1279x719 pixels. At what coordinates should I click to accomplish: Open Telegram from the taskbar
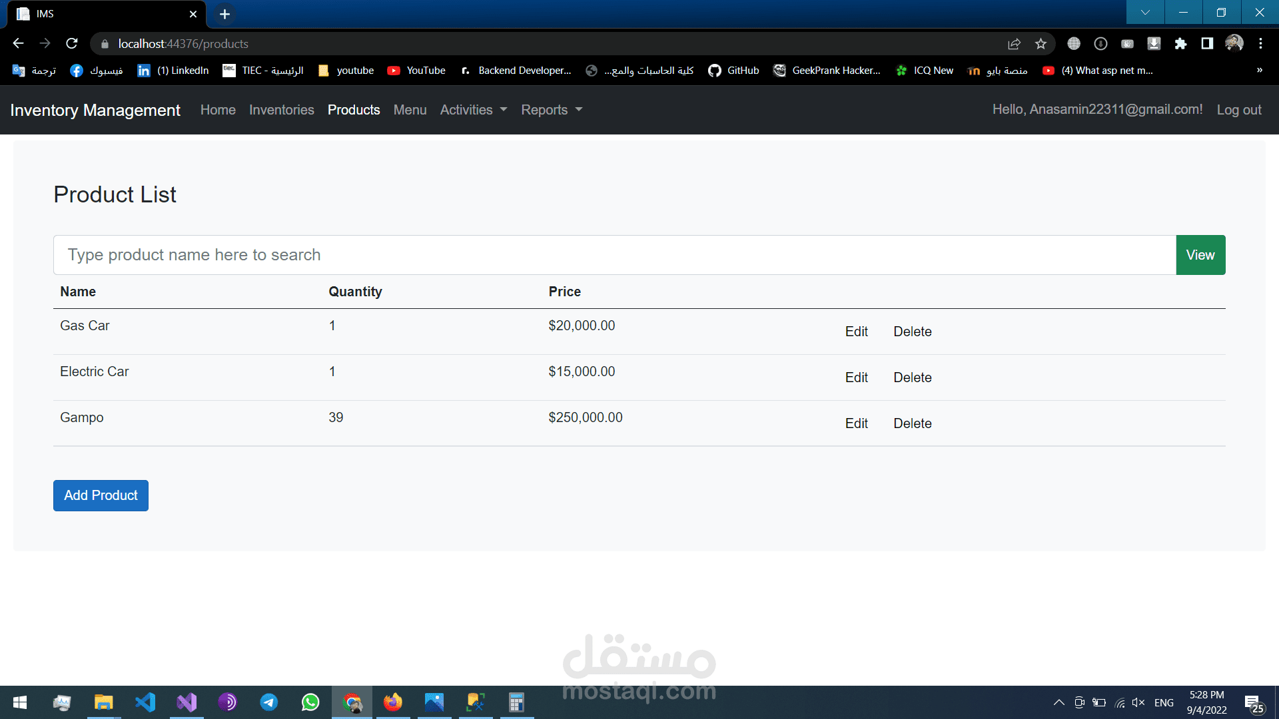(269, 702)
